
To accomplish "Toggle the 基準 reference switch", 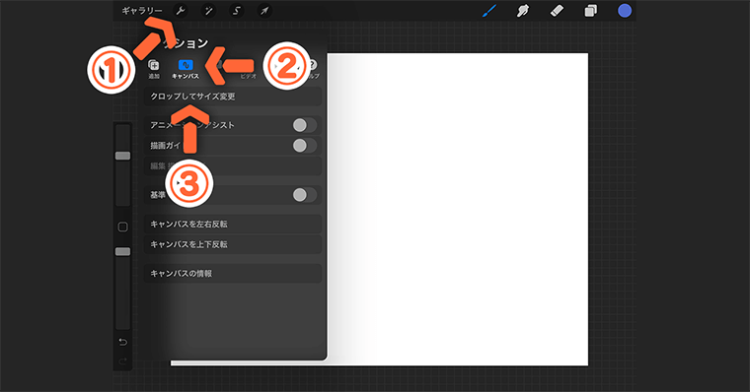I will click(304, 195).
